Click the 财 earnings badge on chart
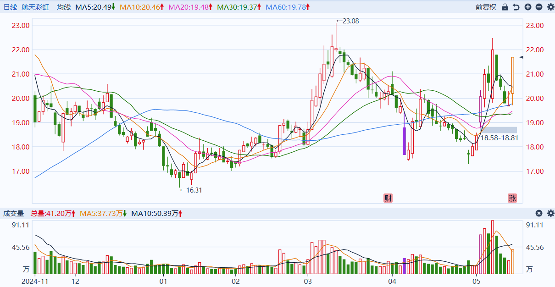The width and height of the screenshot is (555, 287). pyautogui.click(x=388, y=198)
